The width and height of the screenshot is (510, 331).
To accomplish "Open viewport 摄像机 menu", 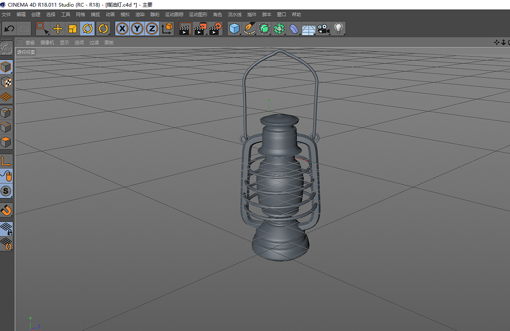I will coord(47,43).
